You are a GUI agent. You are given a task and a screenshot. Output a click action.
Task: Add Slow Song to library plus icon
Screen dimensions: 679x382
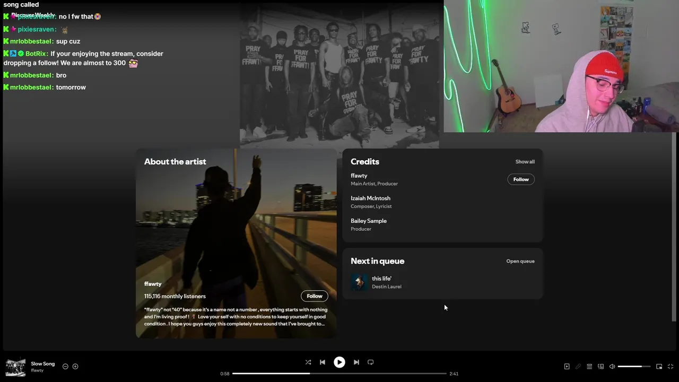(75, 367)
